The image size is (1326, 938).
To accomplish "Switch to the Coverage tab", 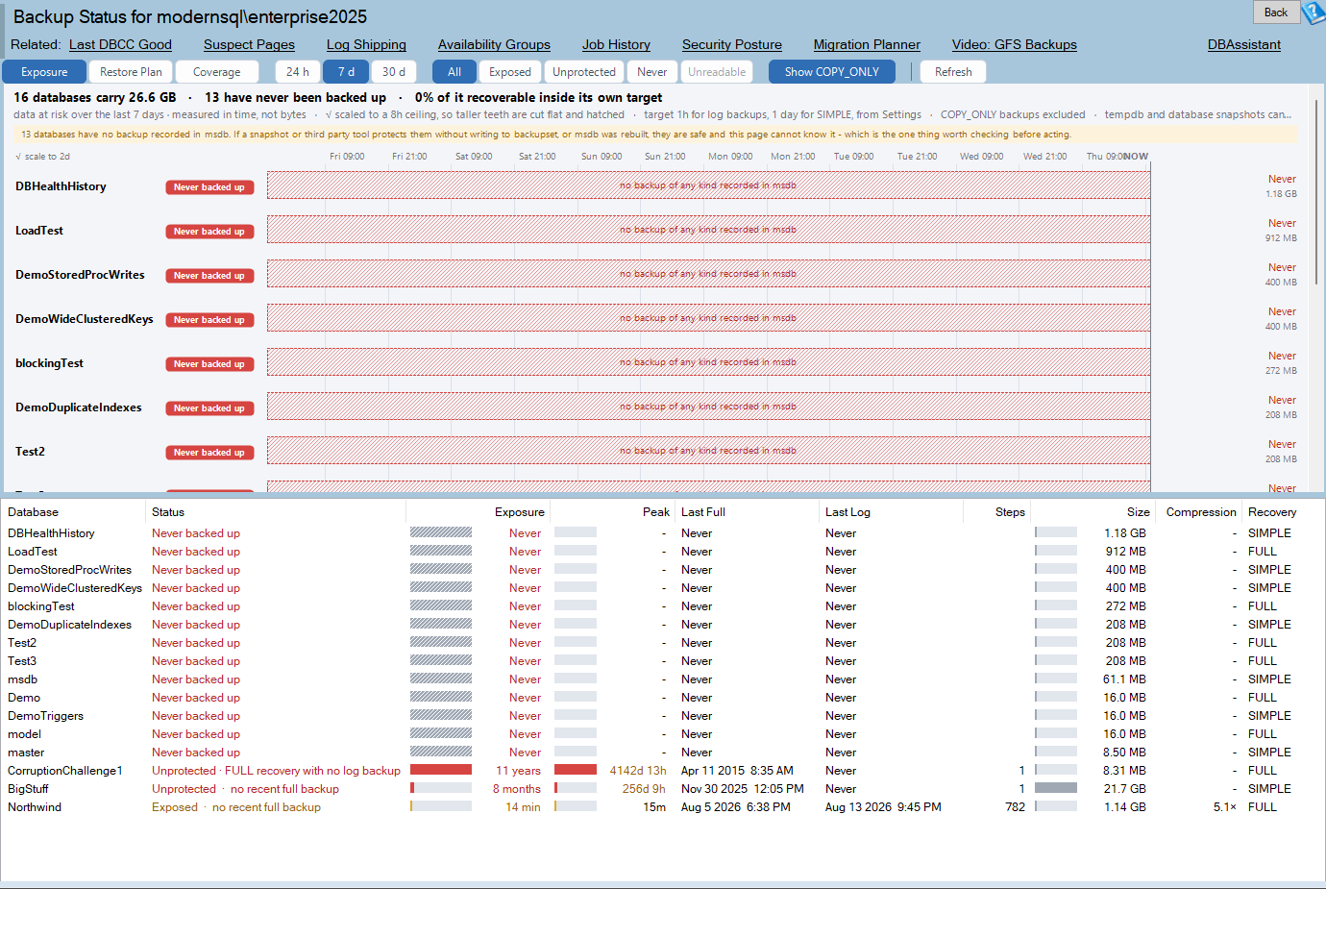I will pyautogui.click(x=217, y=72).
